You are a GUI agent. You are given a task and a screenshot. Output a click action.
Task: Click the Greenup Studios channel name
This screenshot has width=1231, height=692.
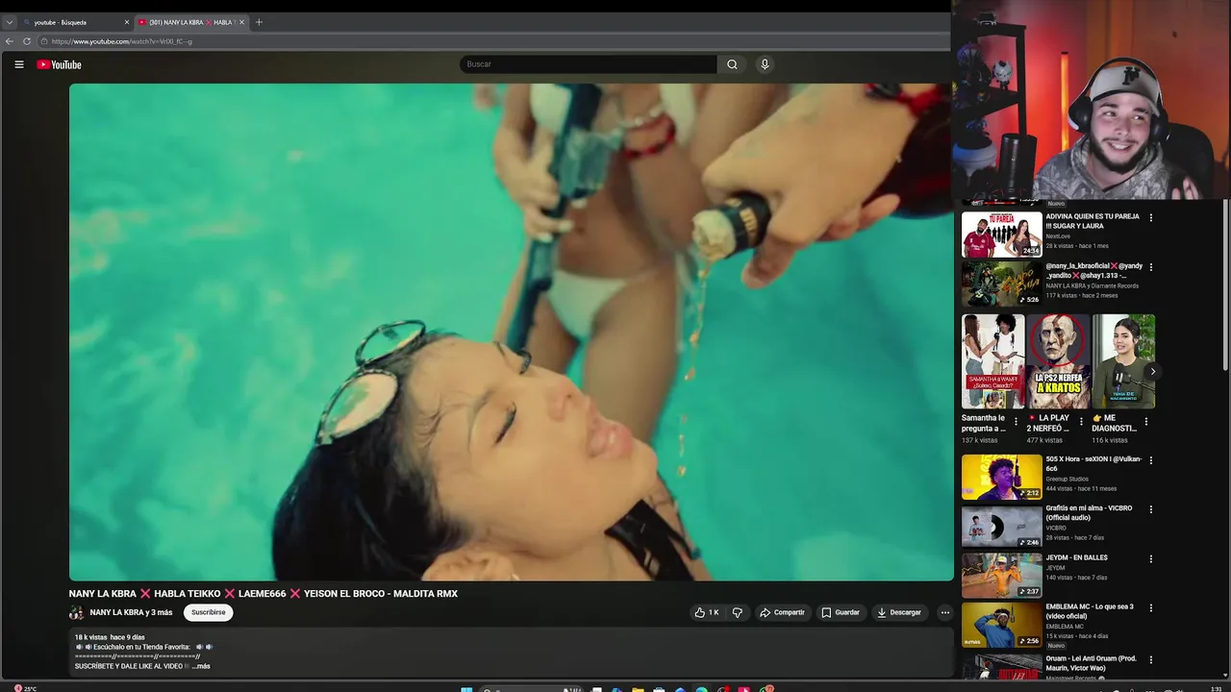click(x=1068, y=479)
